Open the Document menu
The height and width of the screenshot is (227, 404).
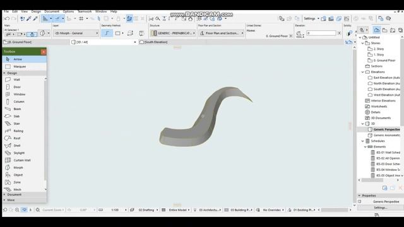tap(52, 11)
